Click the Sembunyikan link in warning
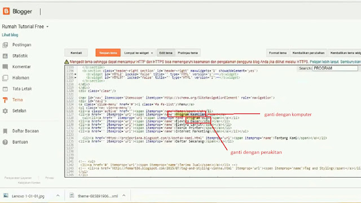 click(x=351, y=61)
